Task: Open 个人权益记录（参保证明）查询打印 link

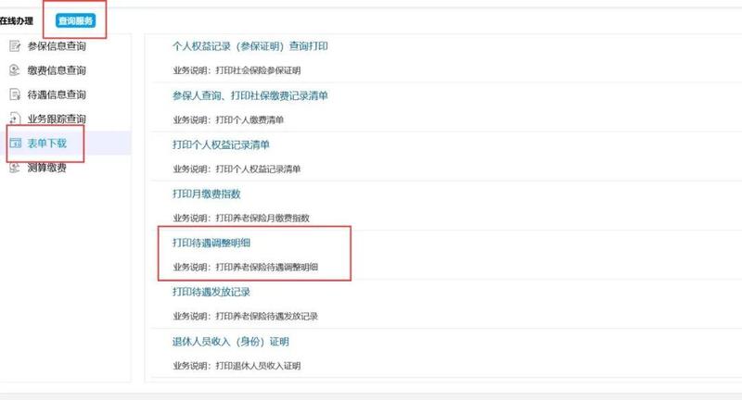Action: coord(249,46)
